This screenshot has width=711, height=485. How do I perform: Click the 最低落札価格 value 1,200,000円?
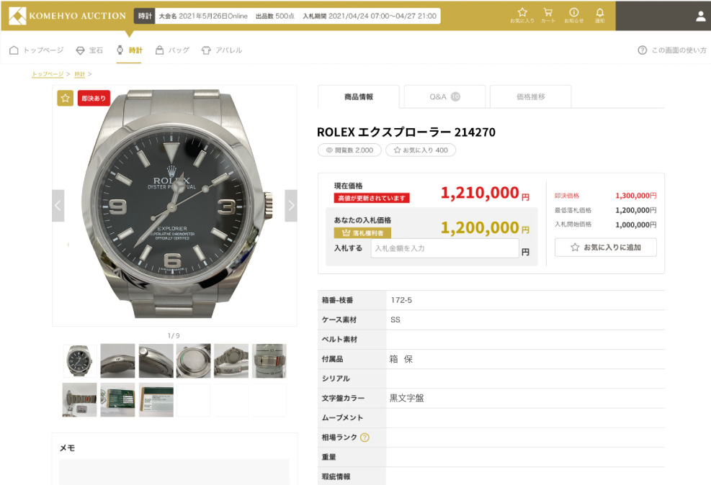click(636, 210)
